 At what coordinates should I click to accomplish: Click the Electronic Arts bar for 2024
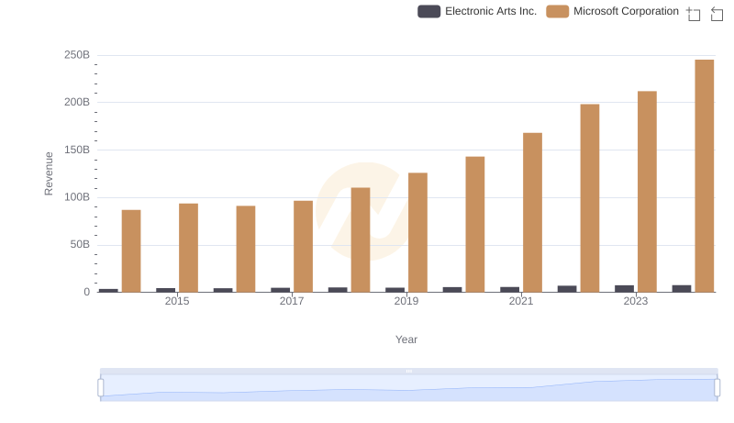pyautogui.click(x=682, y=289)
